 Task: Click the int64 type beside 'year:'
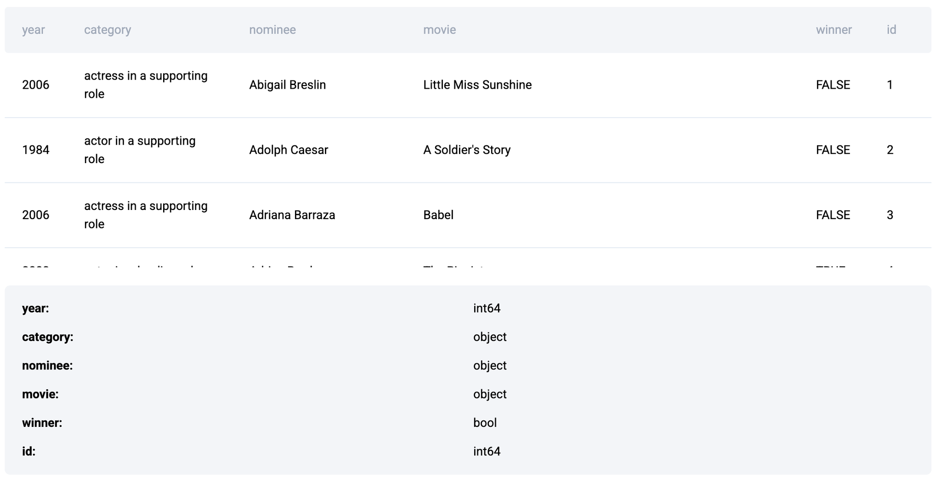click(x=487, y=308)
